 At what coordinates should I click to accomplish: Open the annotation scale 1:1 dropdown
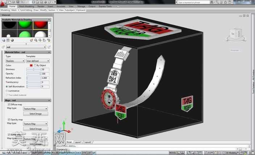click(x=209, y=153)
